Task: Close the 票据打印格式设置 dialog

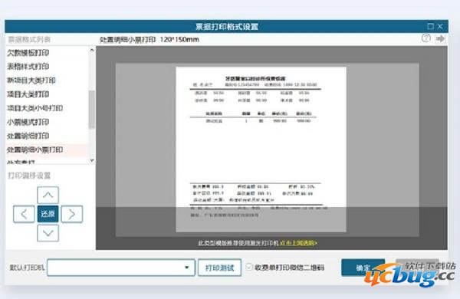Action: 440,26
